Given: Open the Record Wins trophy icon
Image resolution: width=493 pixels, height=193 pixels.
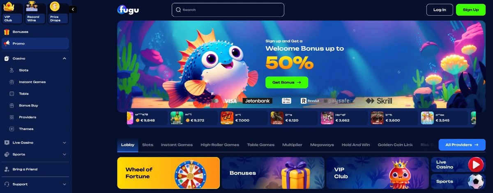Looking at the screenshot, I should pos(32,7).
